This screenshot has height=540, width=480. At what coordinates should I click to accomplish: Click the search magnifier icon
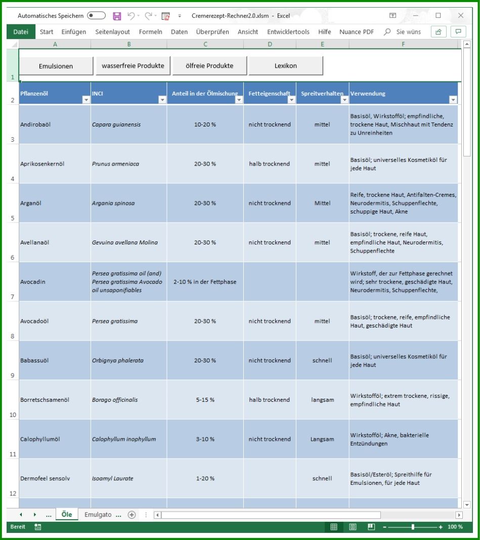tap(387, 32)
